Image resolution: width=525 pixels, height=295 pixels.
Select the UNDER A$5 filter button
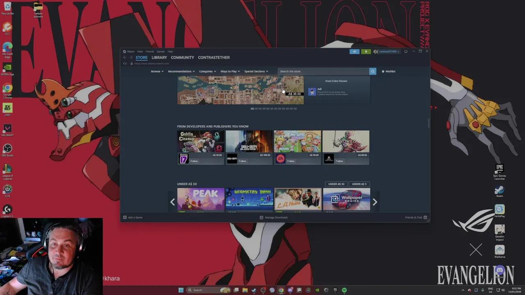[x=359, y=184]
